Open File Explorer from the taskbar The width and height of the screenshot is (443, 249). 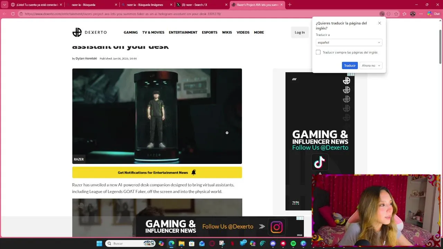(181, 243)
